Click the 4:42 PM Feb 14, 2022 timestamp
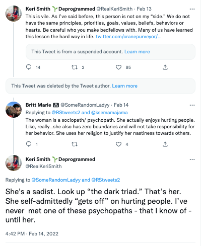Screen dimensions: 201x246 click(x=32, y=234)
